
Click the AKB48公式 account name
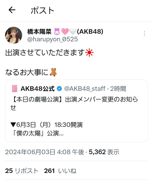coord(38,89)
